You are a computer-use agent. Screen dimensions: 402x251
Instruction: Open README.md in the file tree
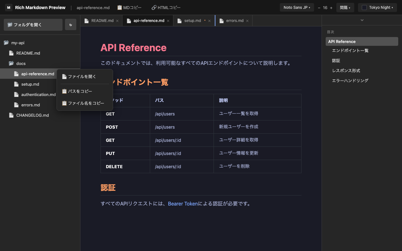40,53
